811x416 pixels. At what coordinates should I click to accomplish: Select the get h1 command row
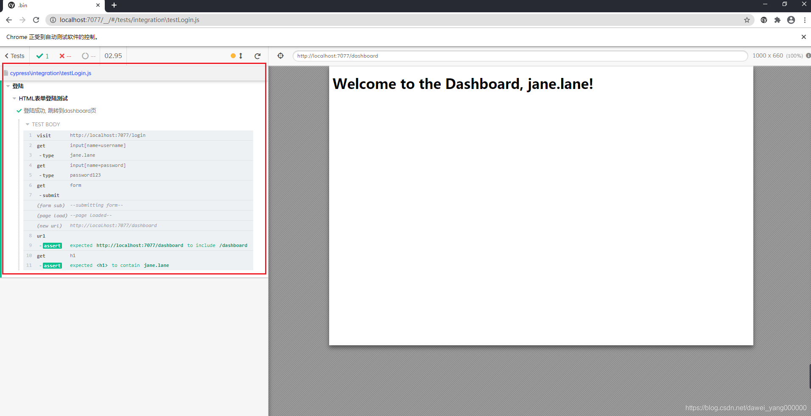(138, 256)
